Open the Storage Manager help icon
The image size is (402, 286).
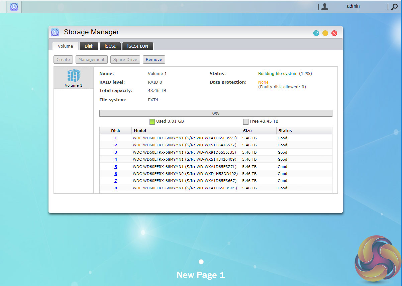coord(316,33)
